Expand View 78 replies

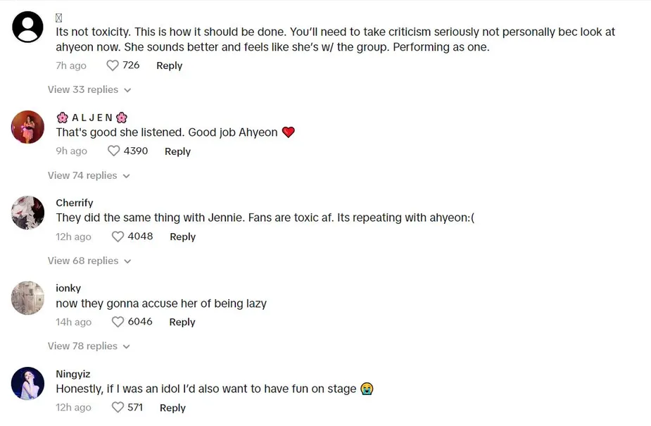pos(89,346)
